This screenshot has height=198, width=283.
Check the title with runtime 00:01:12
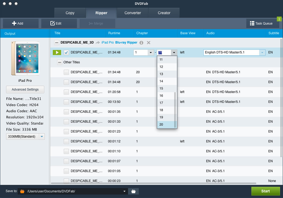tap(66, 141)
